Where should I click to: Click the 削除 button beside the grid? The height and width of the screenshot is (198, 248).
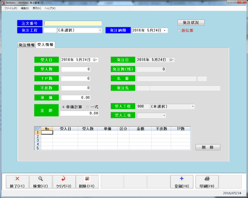tap(208, 147)
